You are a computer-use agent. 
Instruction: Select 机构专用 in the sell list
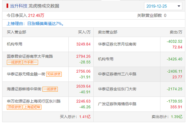point(105,59)
